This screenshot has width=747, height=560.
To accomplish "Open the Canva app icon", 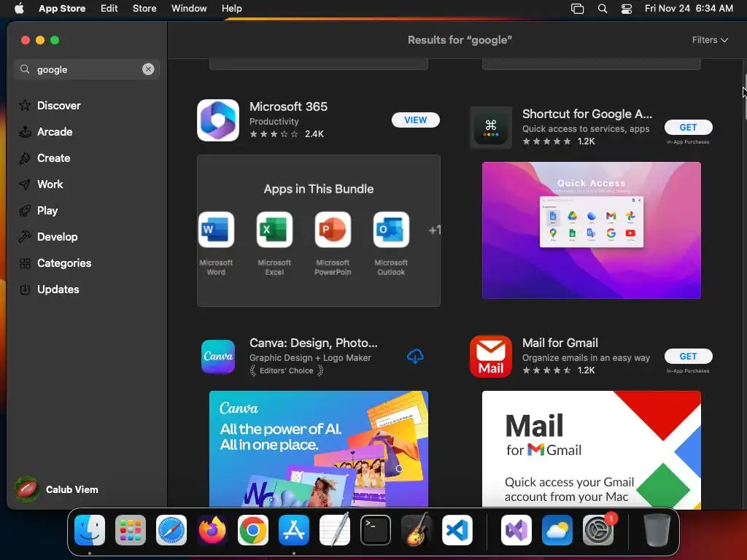I will click(x=217, y=356).
